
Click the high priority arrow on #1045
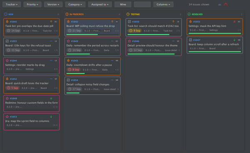tap(51, 22)
